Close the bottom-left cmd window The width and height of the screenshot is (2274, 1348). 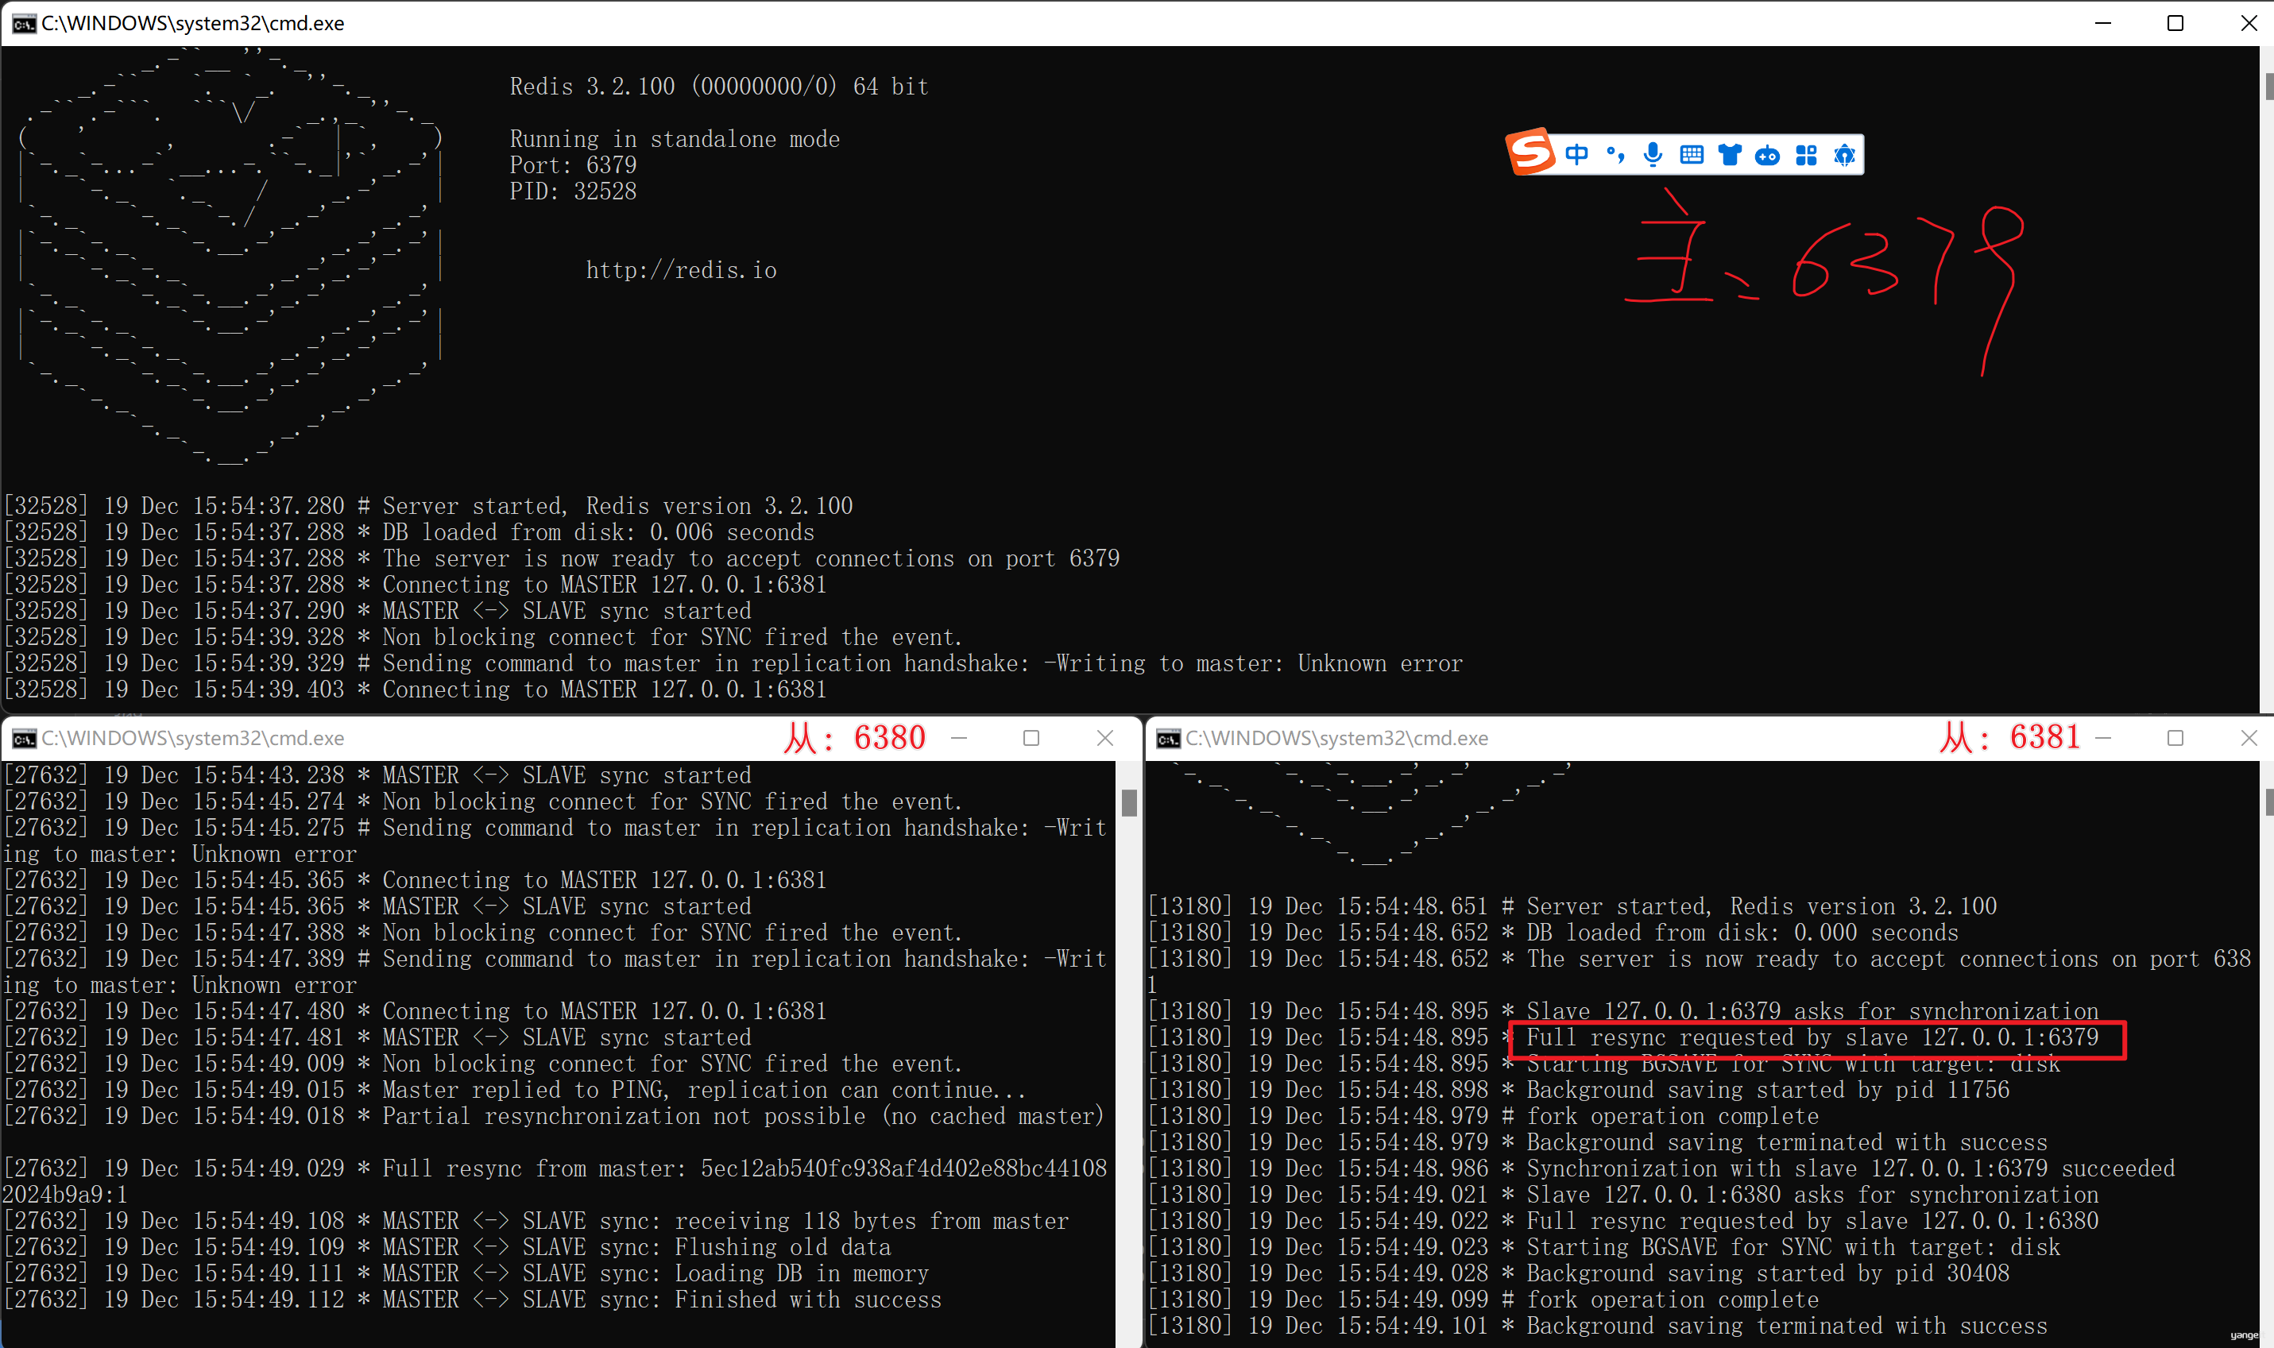[x=1104, y=738]
